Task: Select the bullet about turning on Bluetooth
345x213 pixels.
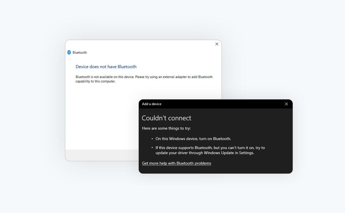Action: [x=193, y=139]
